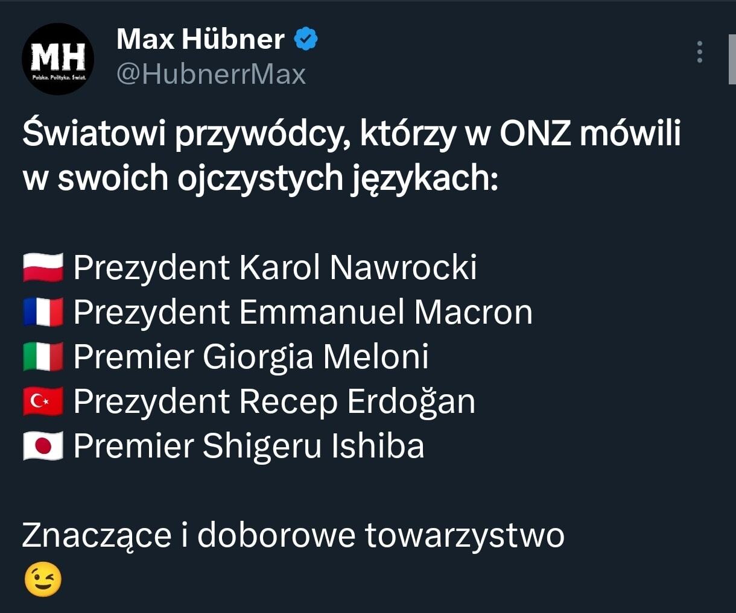The height and width of the screenshot is (613, 736).
Task: Click the scrollbar on the right edge
Action: pos(732,59)
